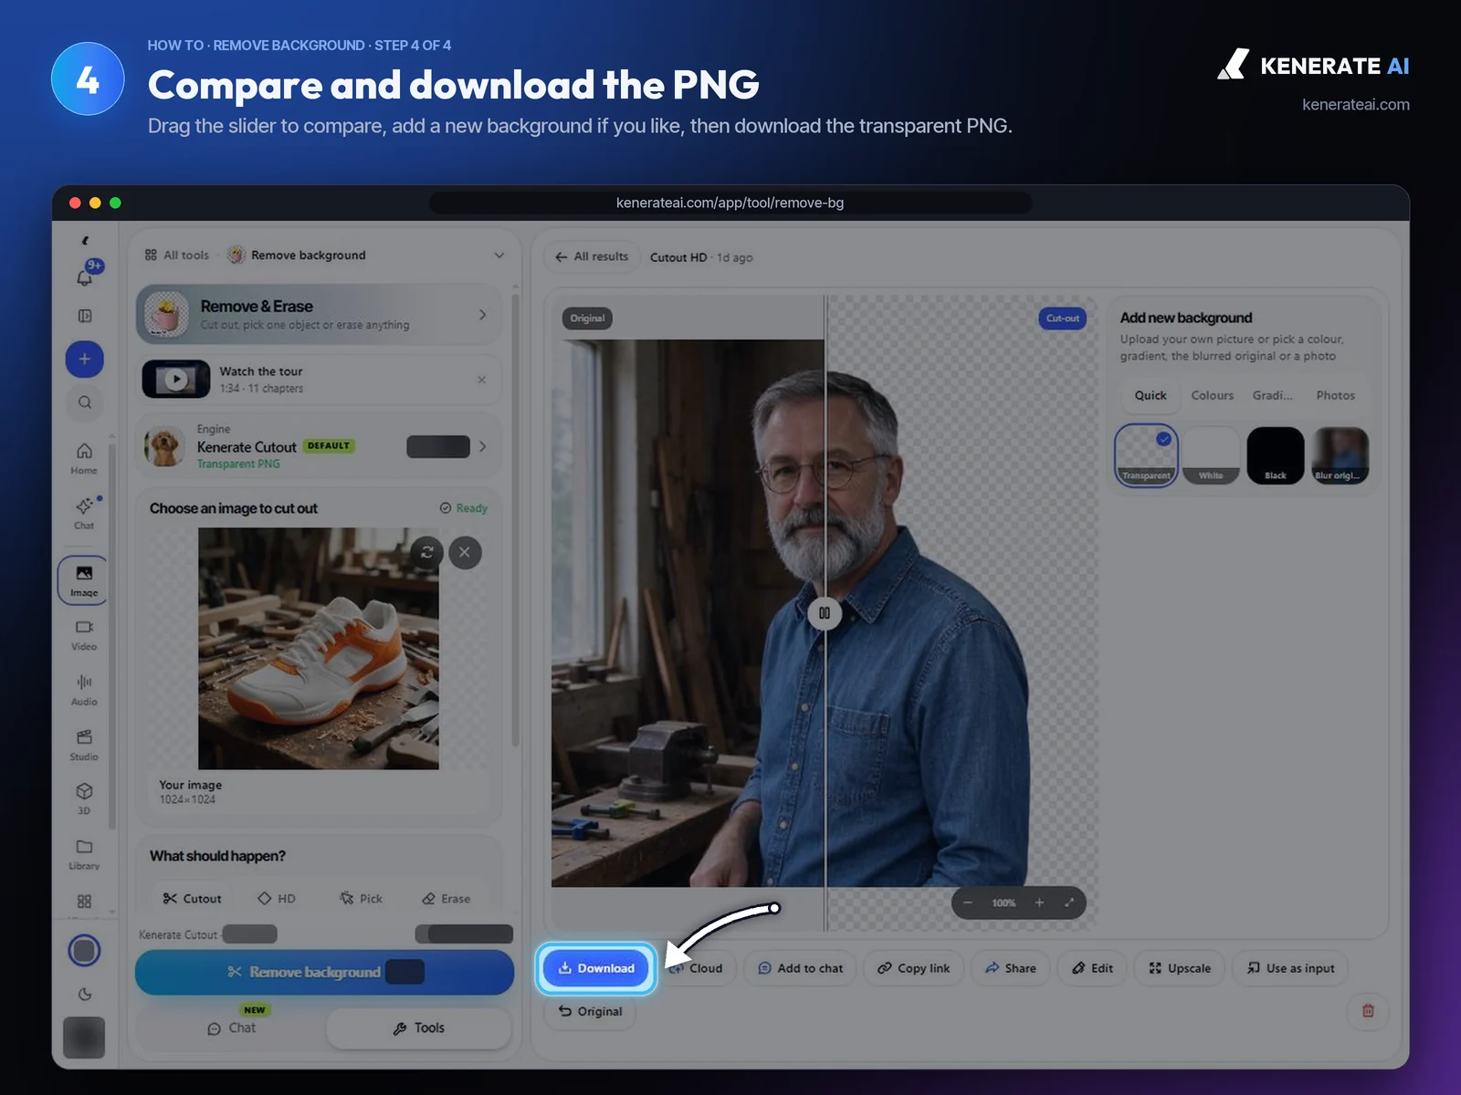Revert with the Original button
Viewport: 1461px width, 1095px height.
click(591, 1011)
